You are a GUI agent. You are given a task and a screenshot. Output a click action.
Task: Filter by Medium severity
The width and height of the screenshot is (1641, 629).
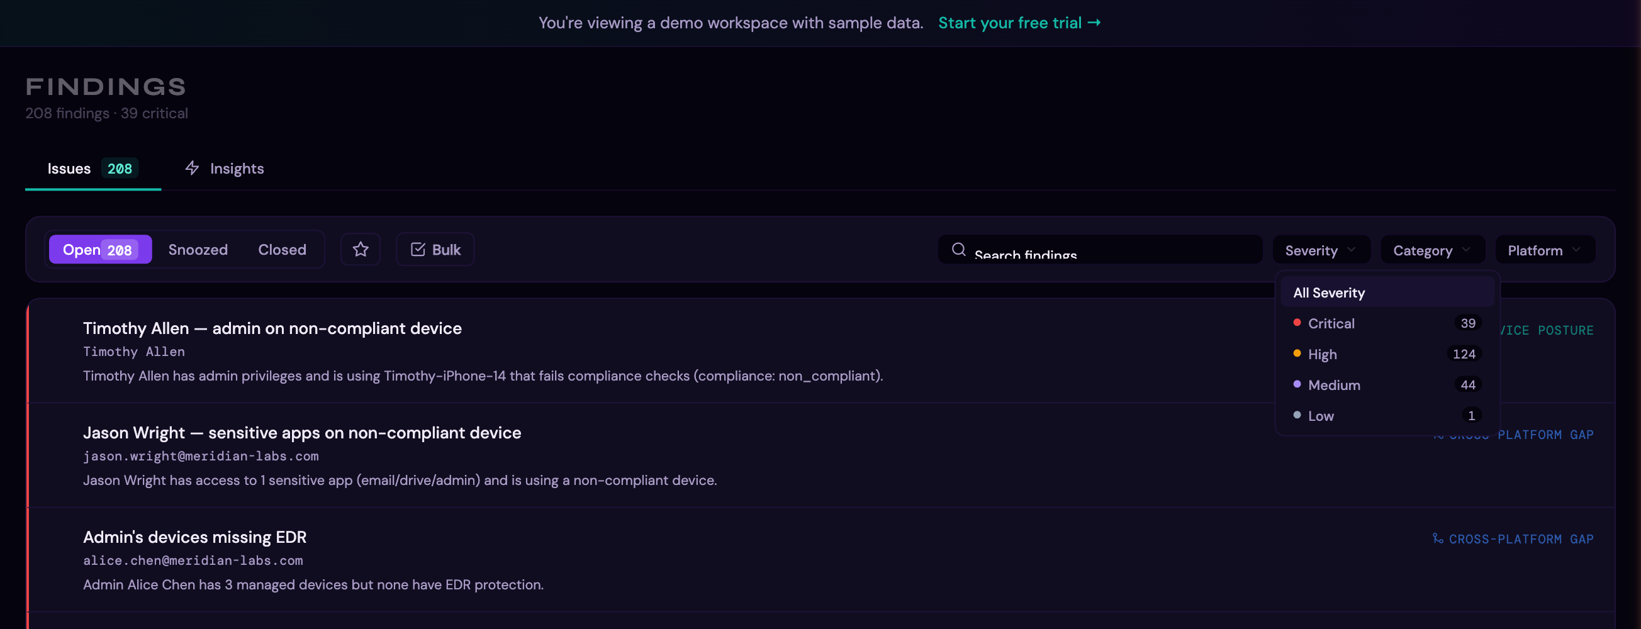tap(1387, 385)
